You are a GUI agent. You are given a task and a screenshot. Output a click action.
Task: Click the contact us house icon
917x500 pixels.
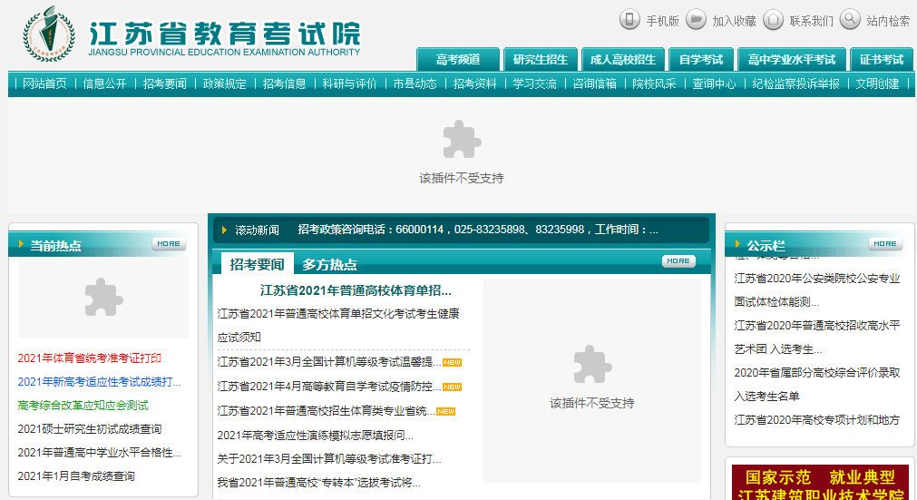pos(773,19)
